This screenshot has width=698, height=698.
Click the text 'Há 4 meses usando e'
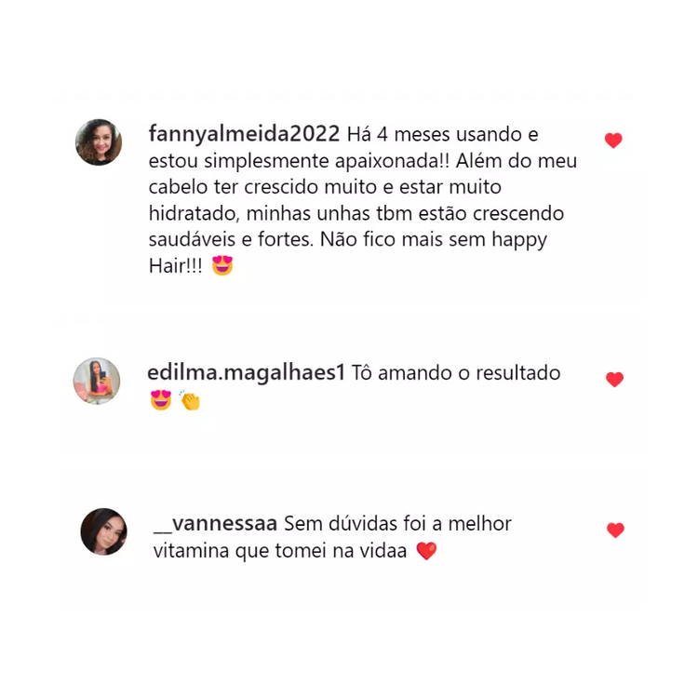442,134
